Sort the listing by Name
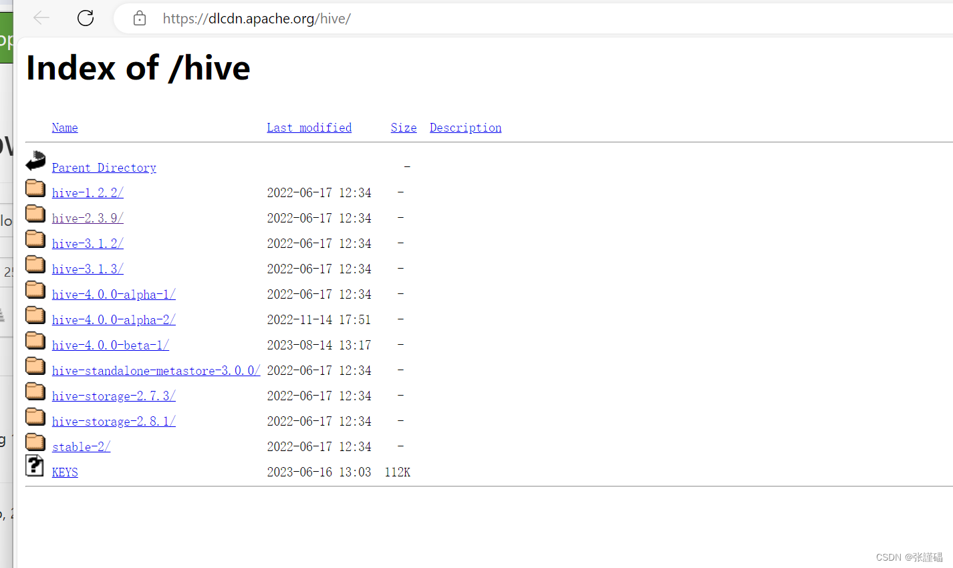Image resolution: width=953 pixels, height=568 pixels. pos(64,128)
